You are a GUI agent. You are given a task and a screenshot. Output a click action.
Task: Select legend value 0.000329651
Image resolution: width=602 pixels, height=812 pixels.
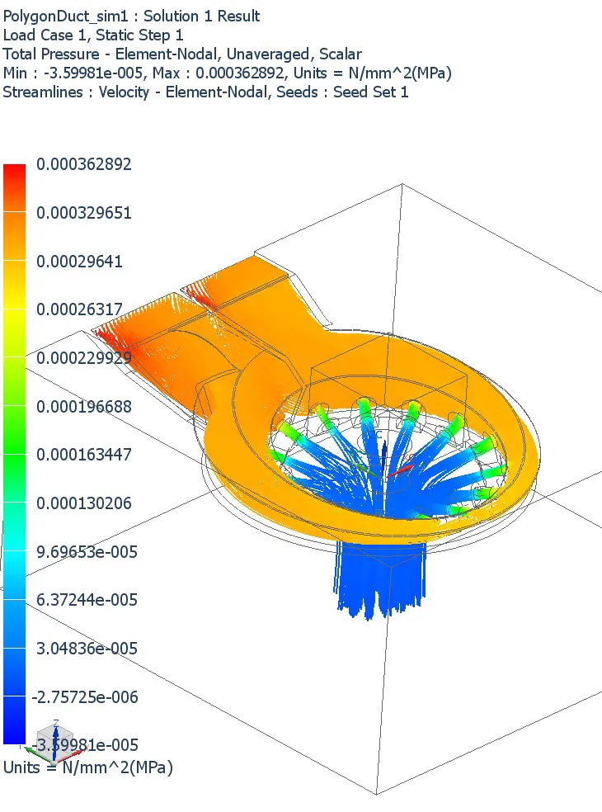click(84, 213)
